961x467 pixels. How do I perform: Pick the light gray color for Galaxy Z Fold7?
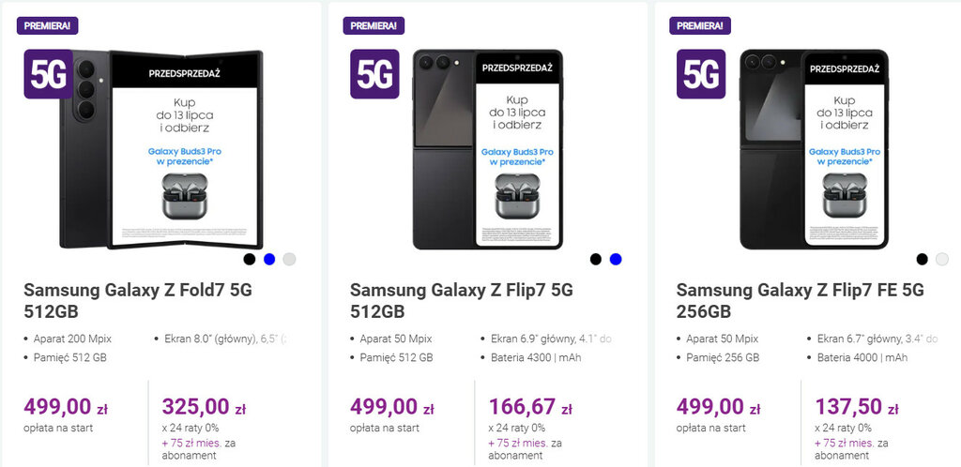(x=289, y=260)
